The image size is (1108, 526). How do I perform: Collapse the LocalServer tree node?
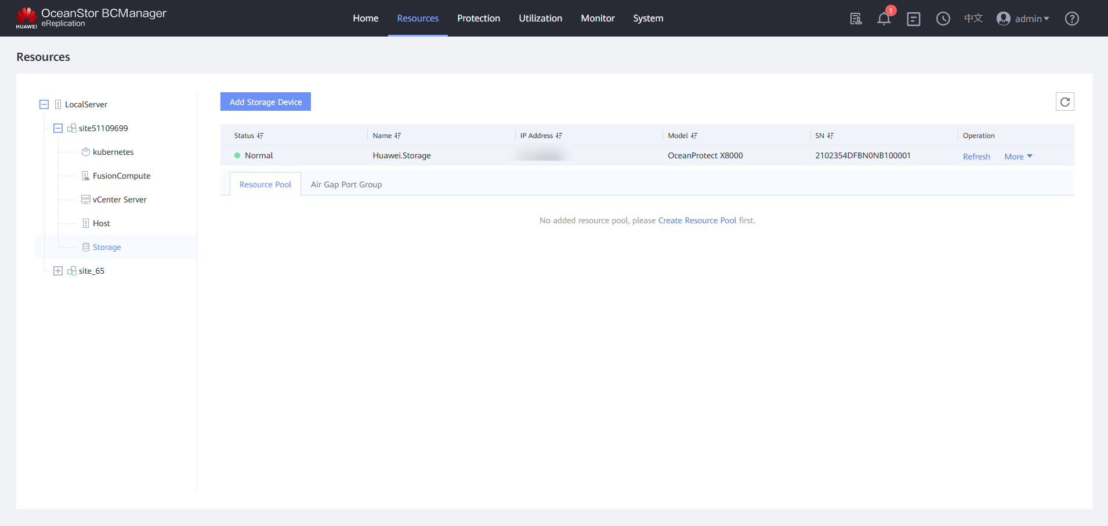44,104
